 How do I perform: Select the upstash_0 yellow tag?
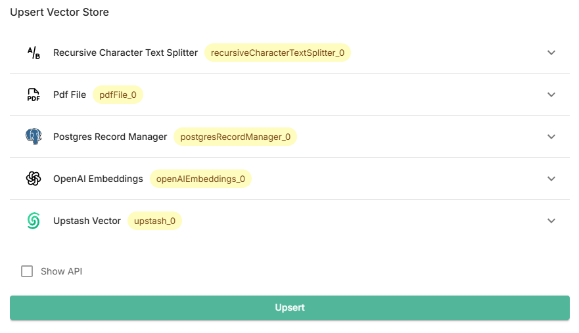tap(154, 221)
